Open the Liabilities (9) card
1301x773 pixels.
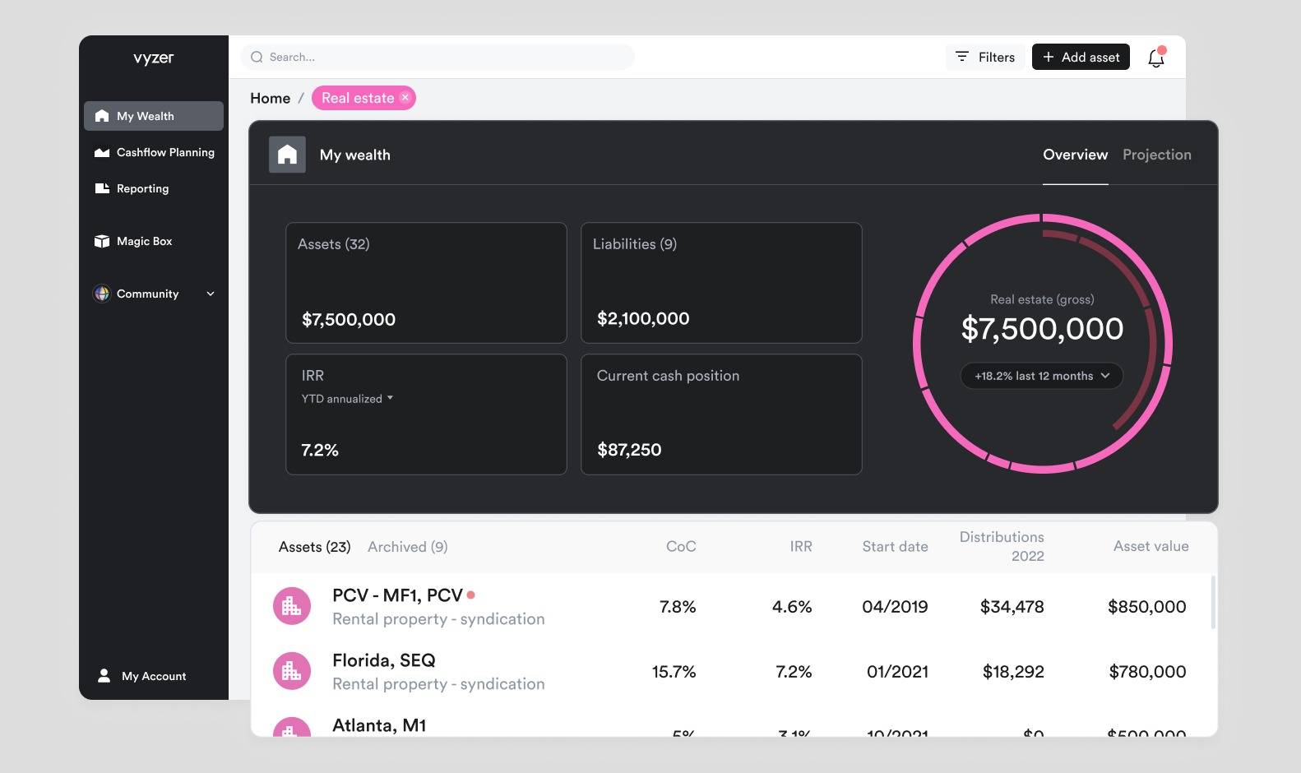click(721, 283)
